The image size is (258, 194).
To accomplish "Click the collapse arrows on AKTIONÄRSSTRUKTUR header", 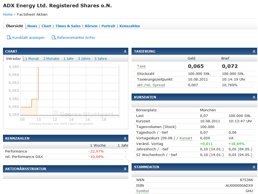I will 125,169.
